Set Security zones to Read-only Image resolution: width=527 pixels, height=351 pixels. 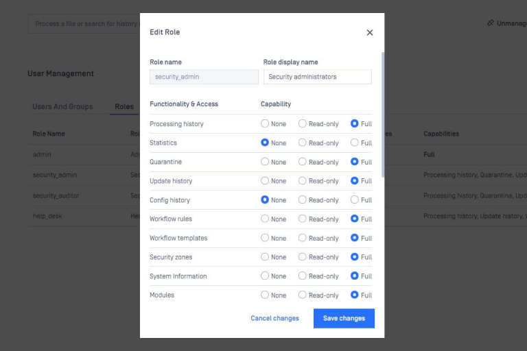tap(303, 257)
